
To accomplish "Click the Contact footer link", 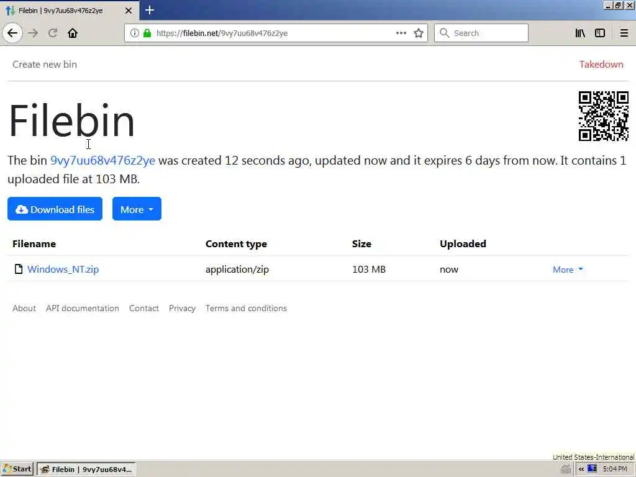I will (x=144, y=308).
